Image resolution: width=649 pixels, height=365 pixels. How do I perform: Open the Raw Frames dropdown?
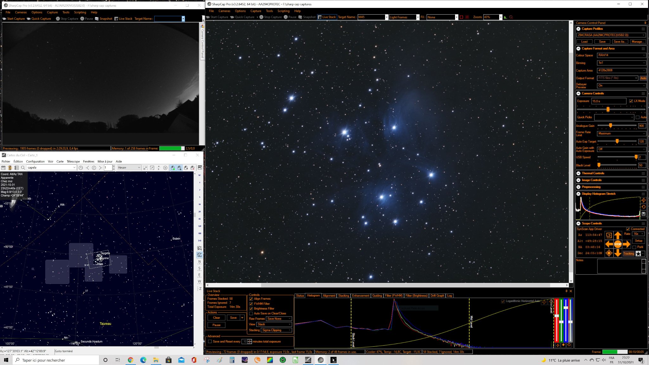click(279, 319)
